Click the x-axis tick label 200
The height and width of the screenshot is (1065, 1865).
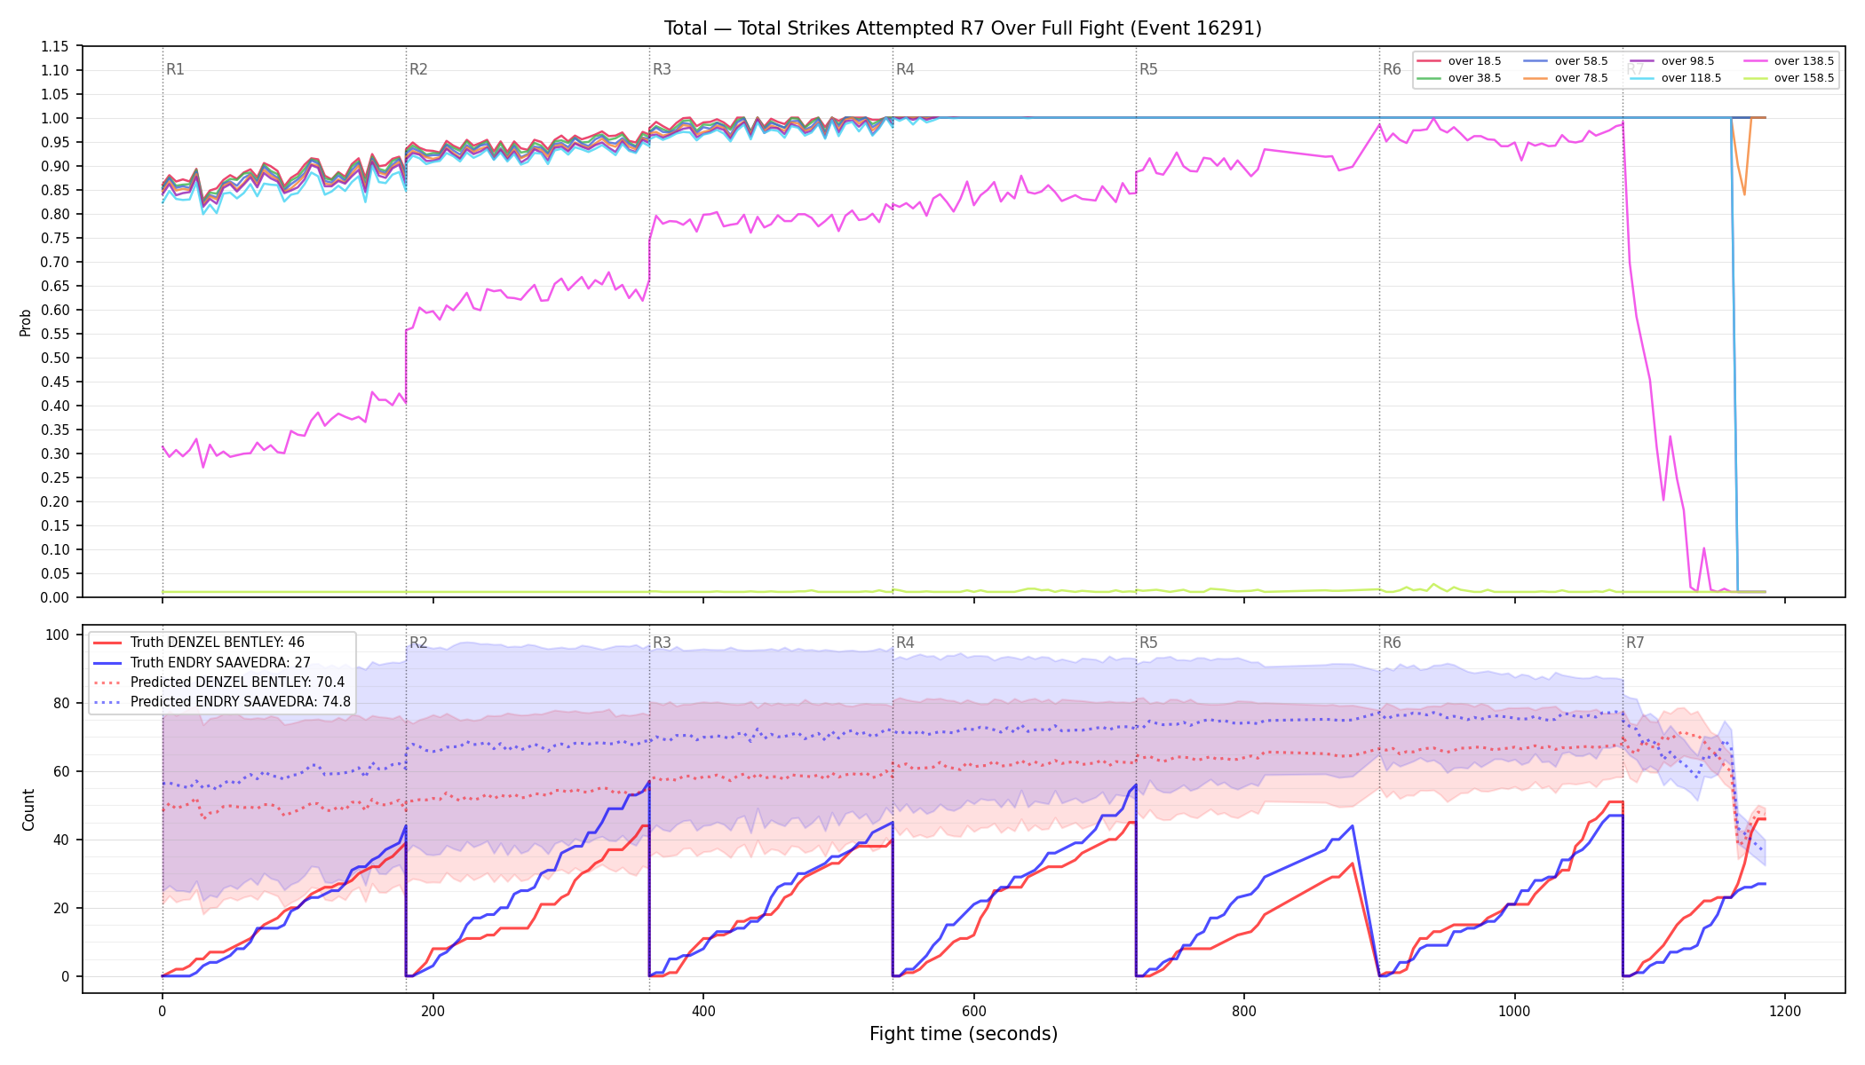433,1011
